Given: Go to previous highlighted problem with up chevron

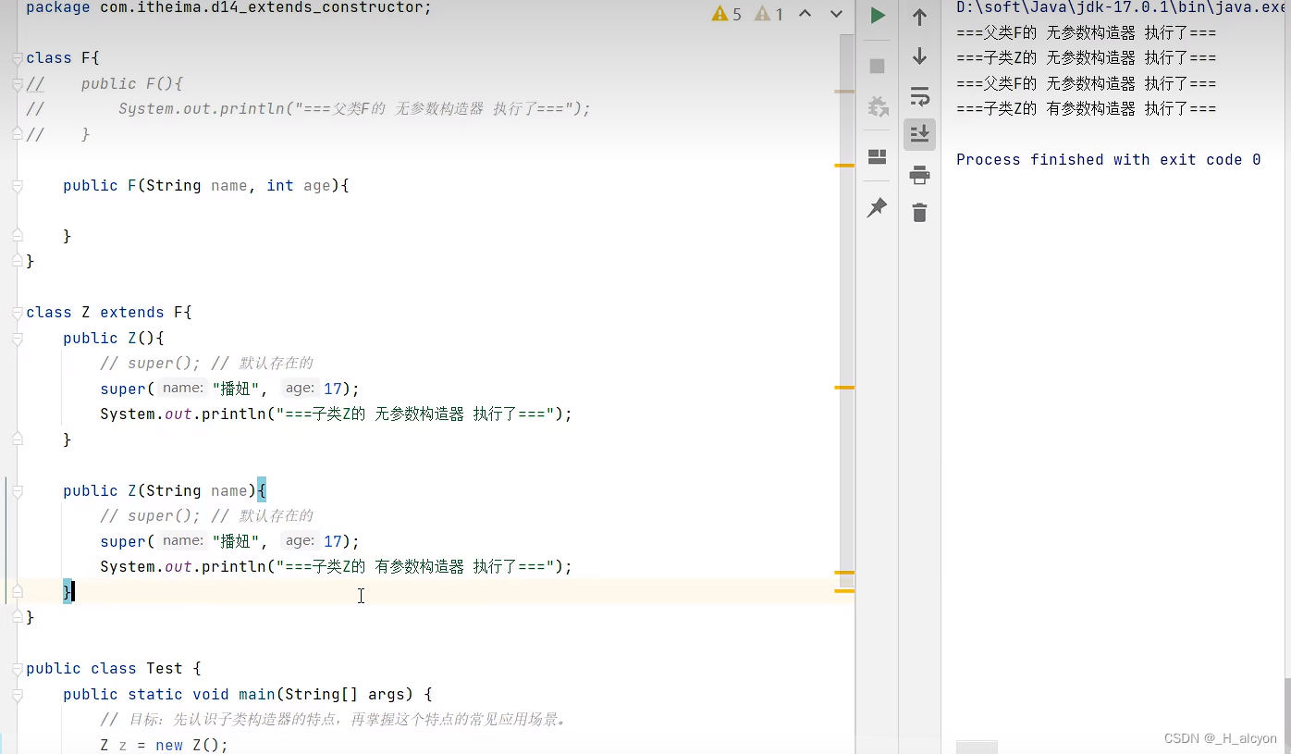Looking at the screenshot, I should [x=805, y=14].
